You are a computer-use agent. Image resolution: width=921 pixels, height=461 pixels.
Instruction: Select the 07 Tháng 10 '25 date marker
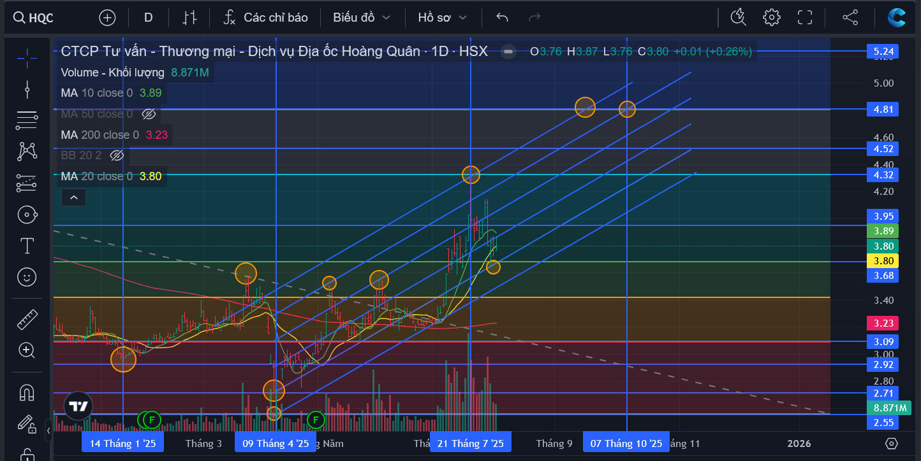coord(626,443)
